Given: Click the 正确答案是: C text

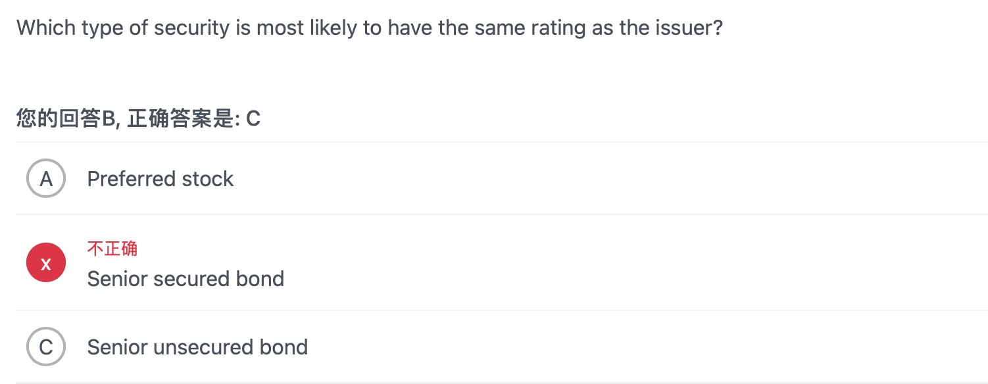Looking at the screenshot, I should point(194,119).
